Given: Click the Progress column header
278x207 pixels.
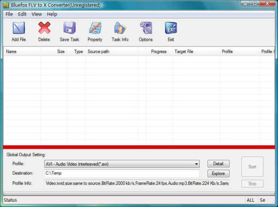Looking at the screenshot, I should pyautogui.click(x=160, y=51).
